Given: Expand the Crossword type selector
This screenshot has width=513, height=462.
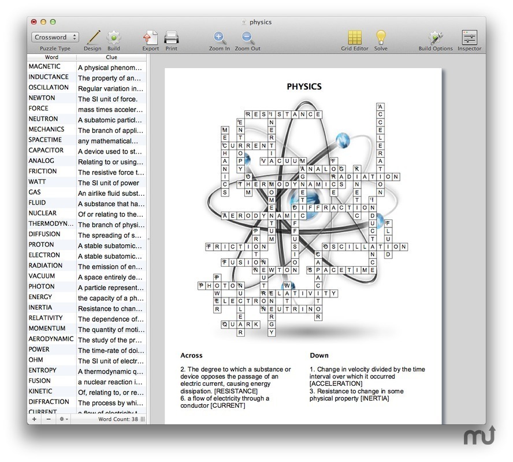Looking at the screenshot, I should tap(73, 36).
